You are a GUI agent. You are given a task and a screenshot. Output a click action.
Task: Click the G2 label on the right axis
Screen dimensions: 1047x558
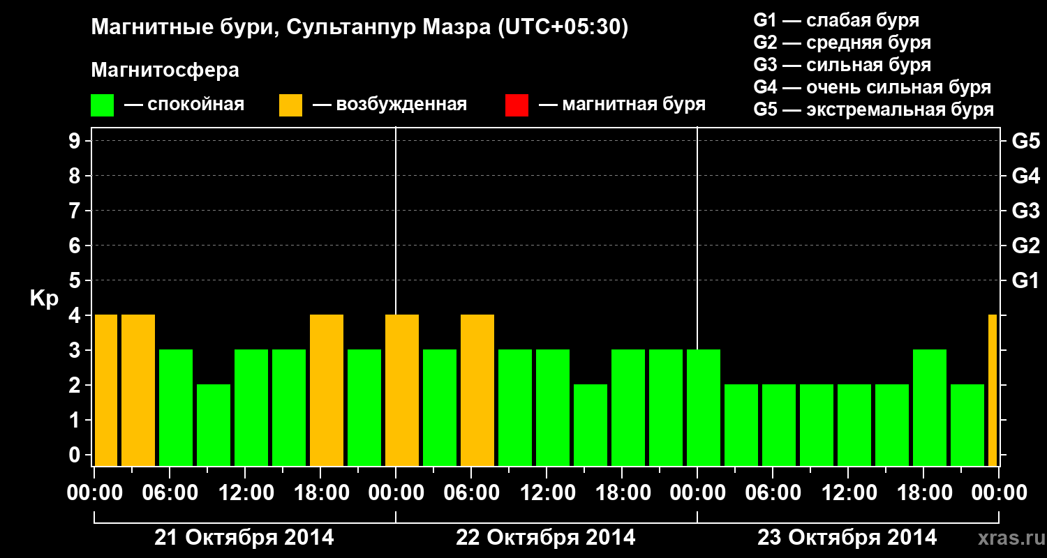click(x=1026, y=246)
